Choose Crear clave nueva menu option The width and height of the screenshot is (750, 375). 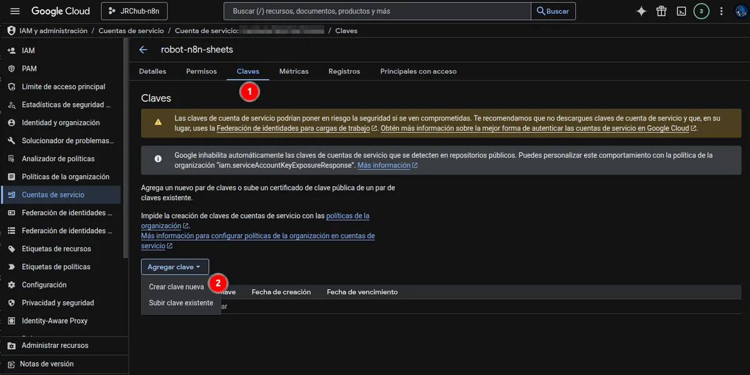point(177,287)
